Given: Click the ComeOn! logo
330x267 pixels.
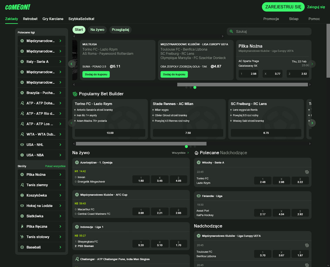Looking at the screenshot, I should pyautogui.click(x=18, y=7).
